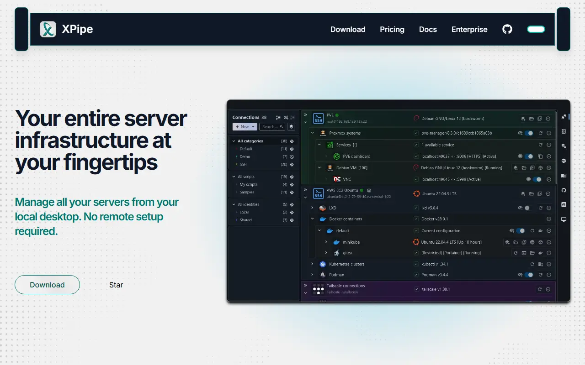This screenshot has width=585, height=365.
Task: Collapse the All scripts tree
Action: [234, 177]
